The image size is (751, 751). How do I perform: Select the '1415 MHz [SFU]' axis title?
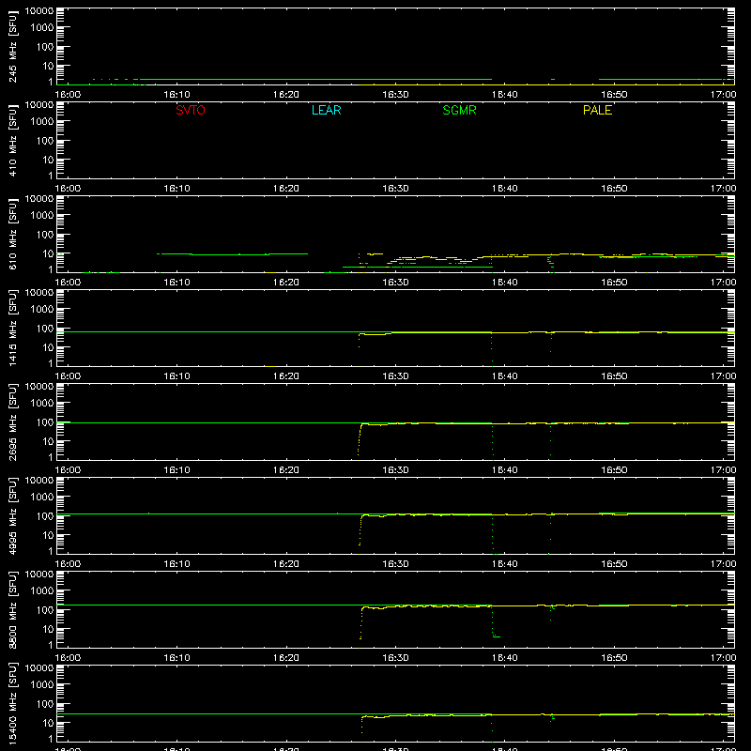tap(13, 328)
